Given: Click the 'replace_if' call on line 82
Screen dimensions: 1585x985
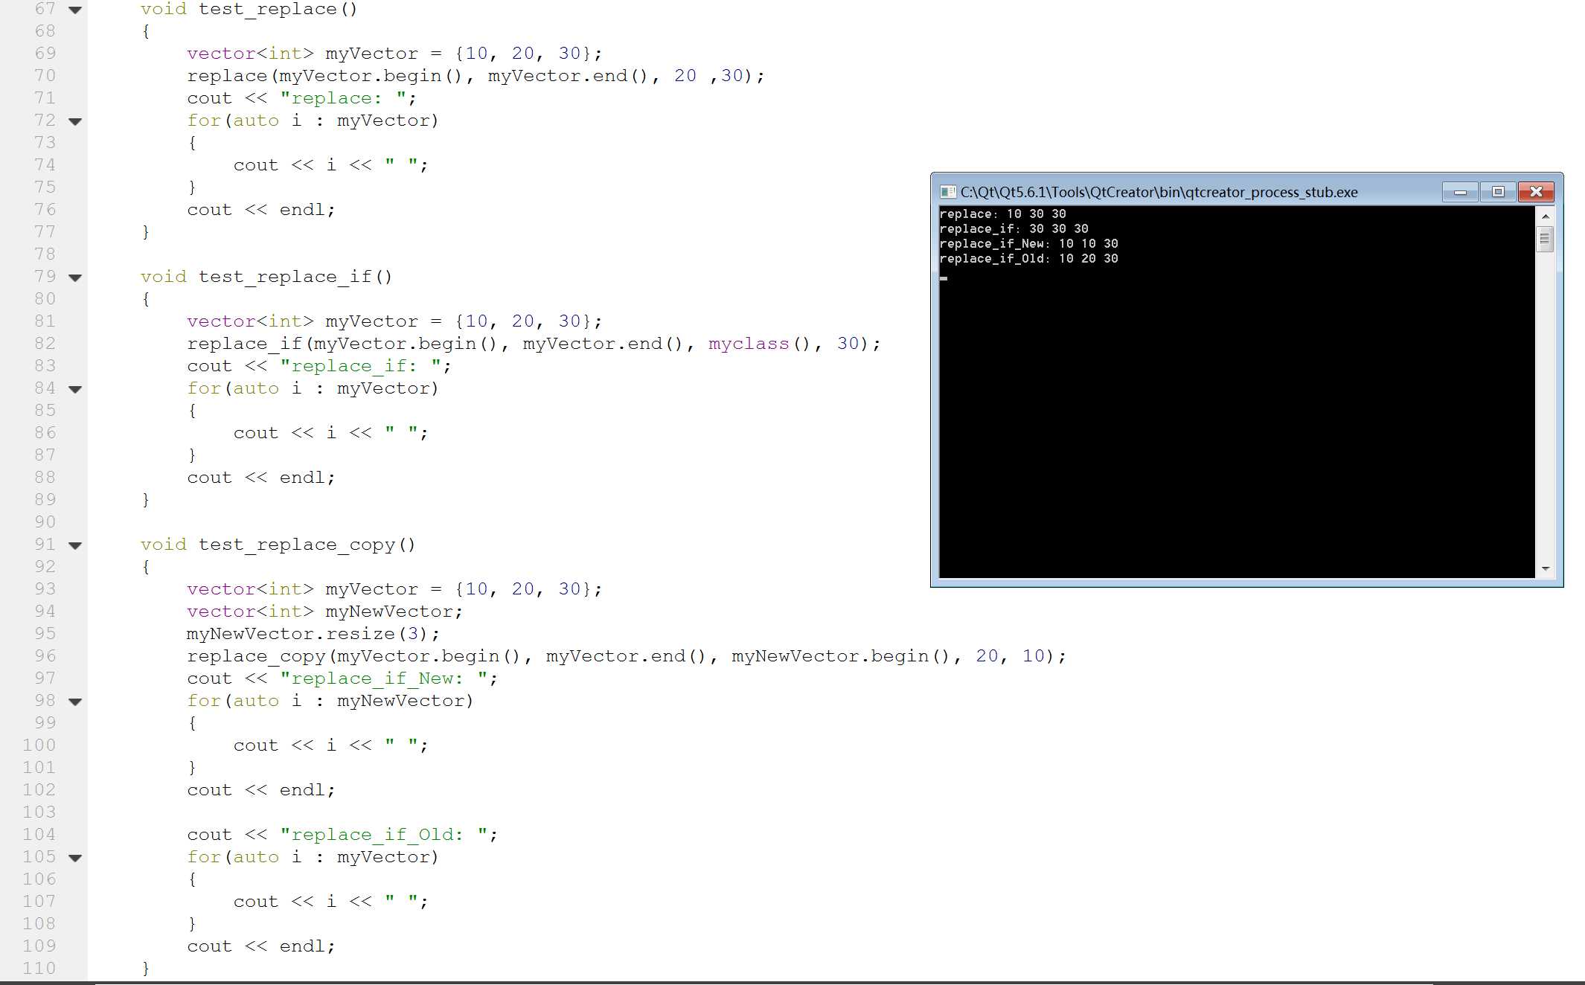Looking at the screenshot, I should [245, 344].
